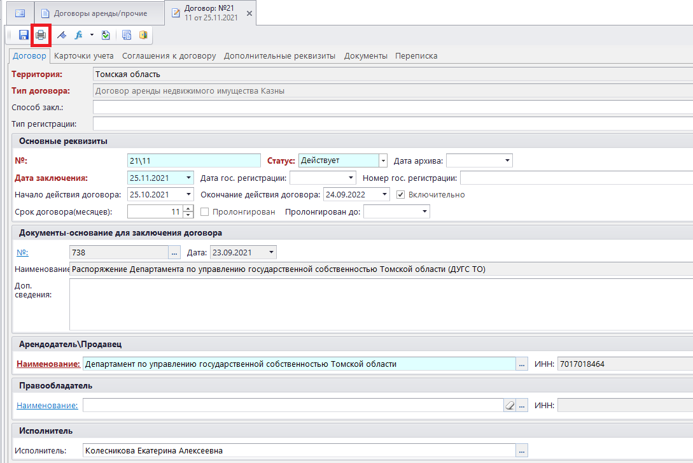Open the Переписка tab
This screenshot has height=463, width=693.
pos(416,55)
